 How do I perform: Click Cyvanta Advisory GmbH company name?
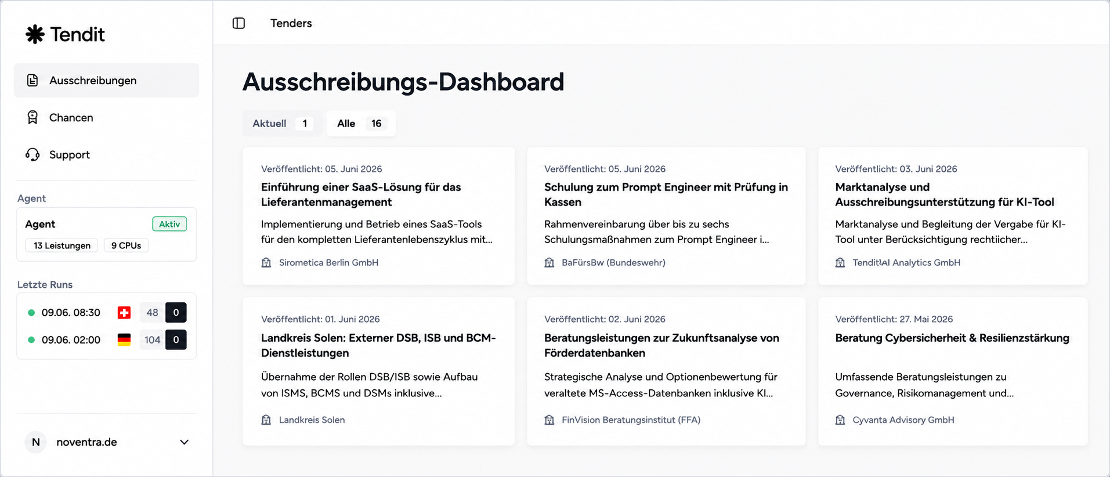pyautogui.click(x=903, y=420)
